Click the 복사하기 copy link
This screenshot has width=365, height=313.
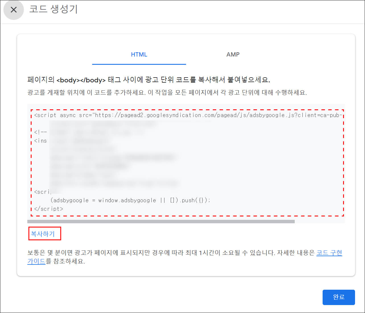click(43, 234)
